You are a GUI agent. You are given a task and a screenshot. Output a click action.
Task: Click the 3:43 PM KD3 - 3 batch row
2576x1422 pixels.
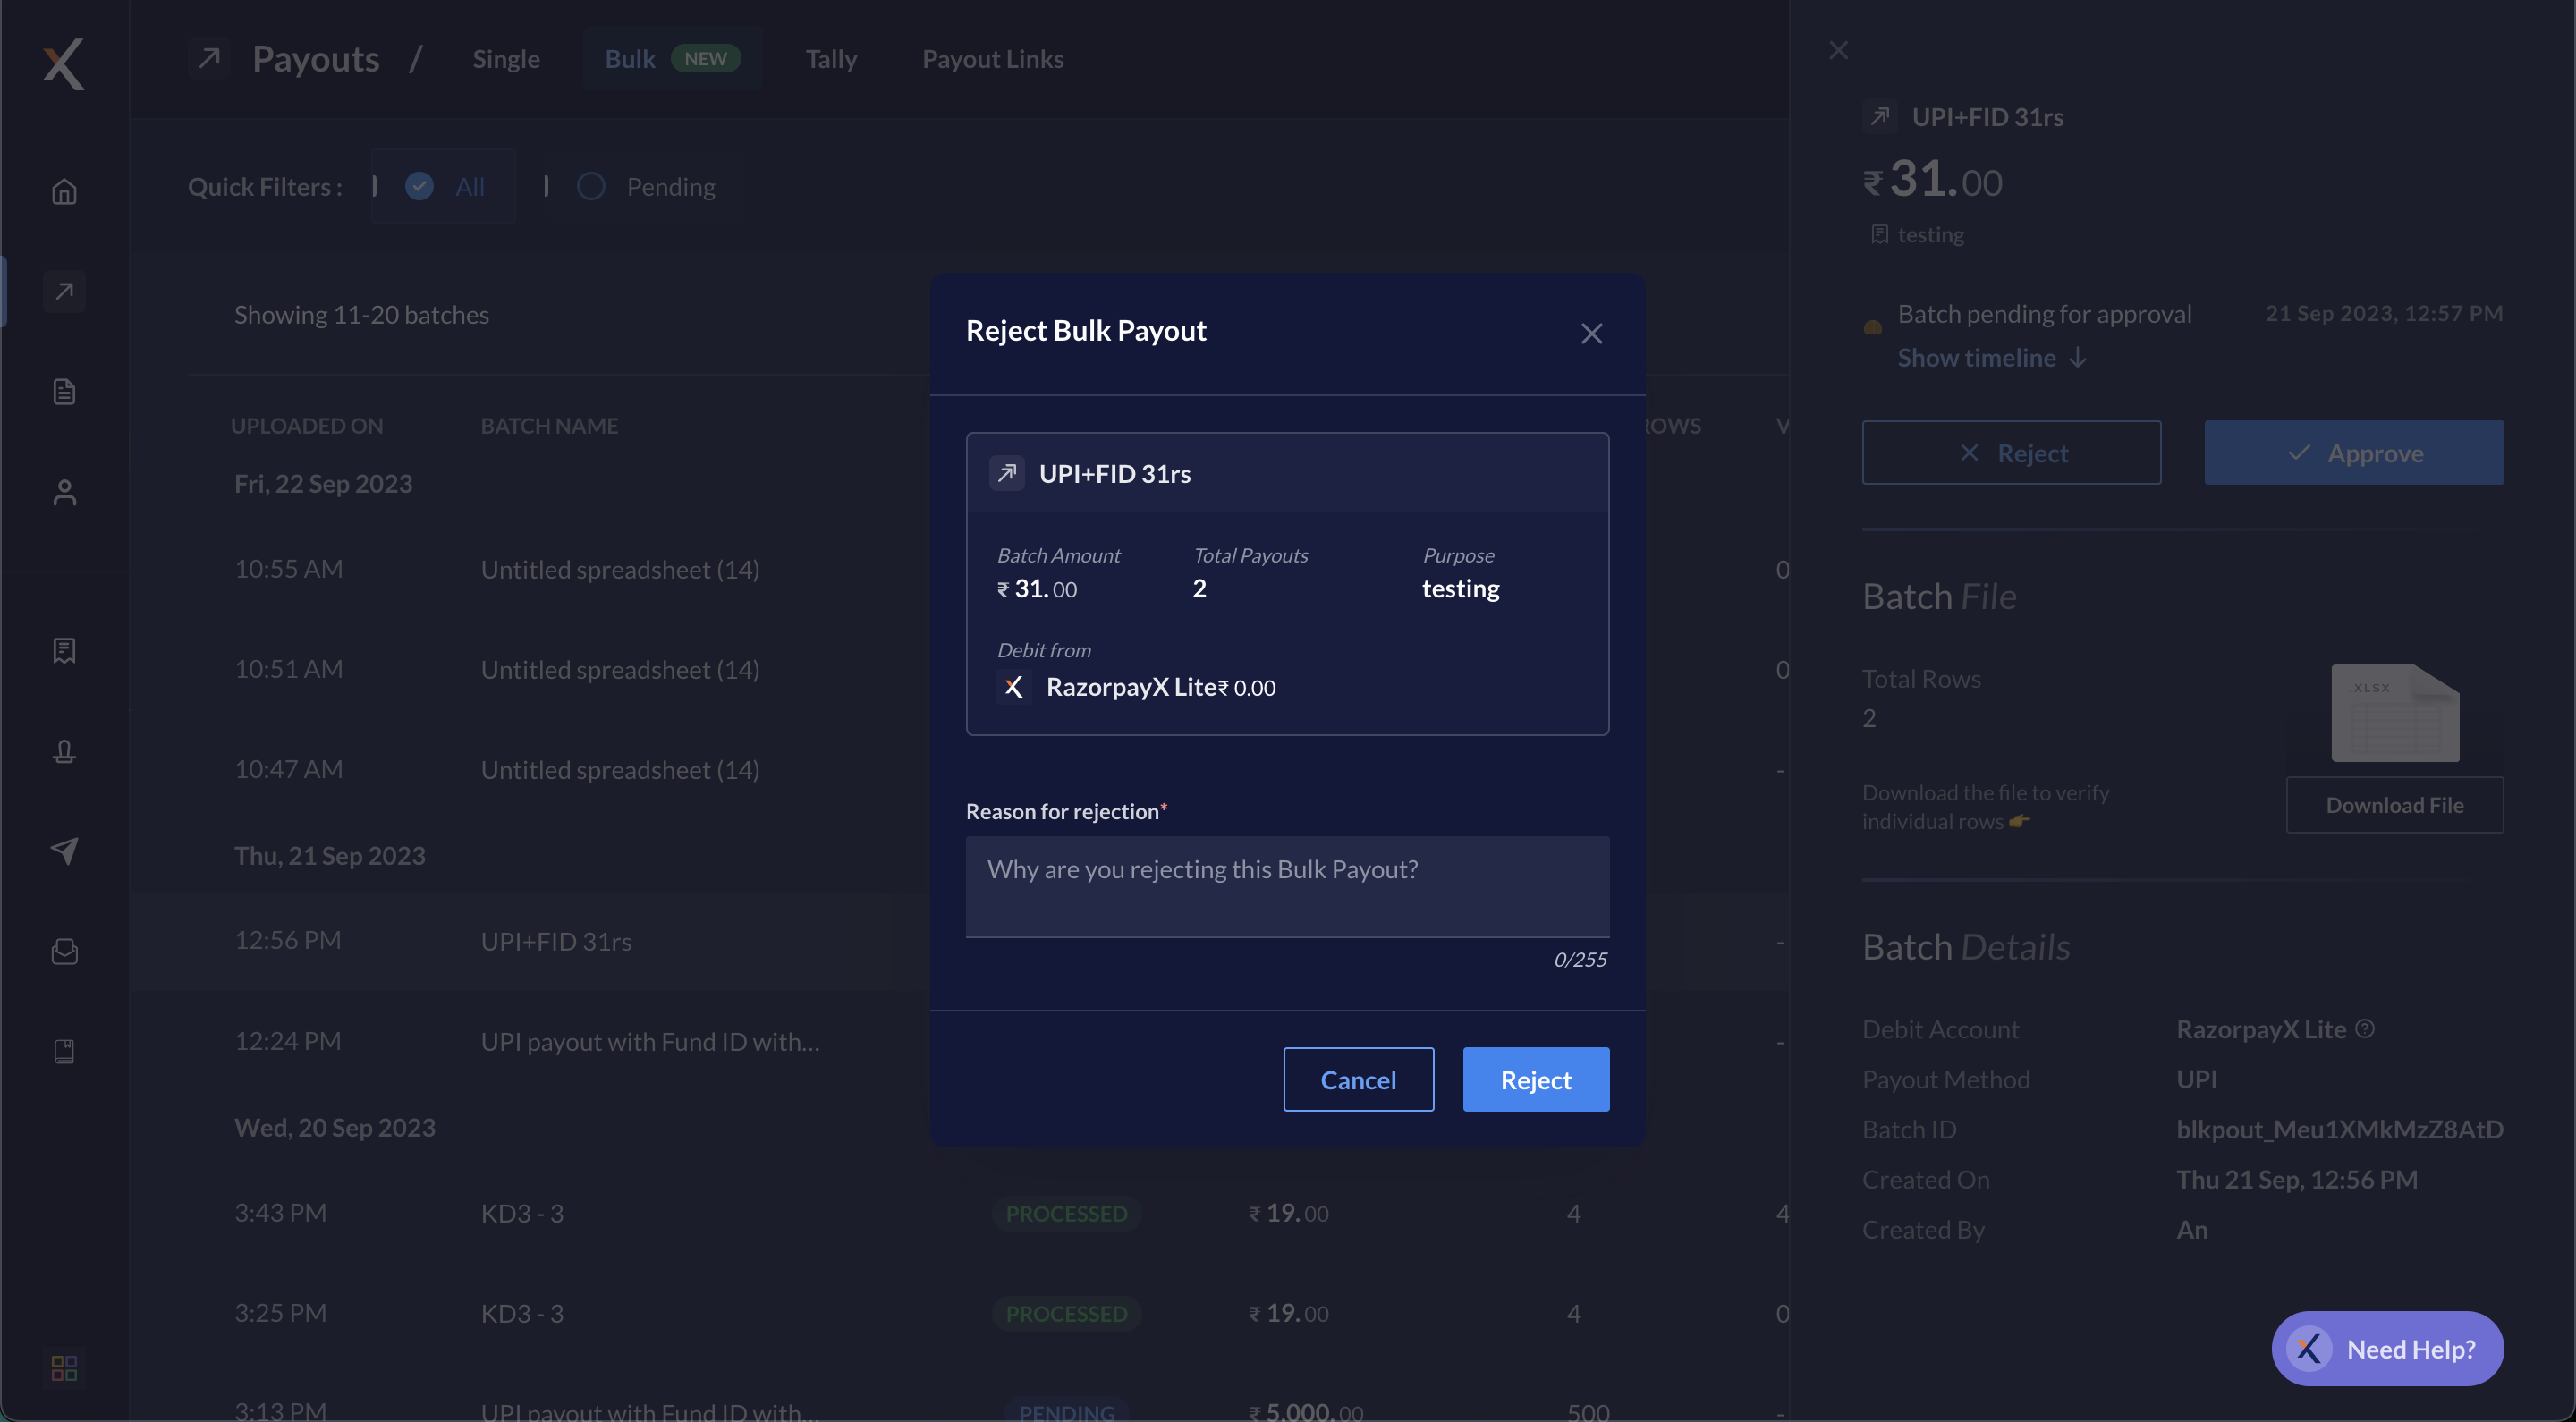coord(960,1213)
